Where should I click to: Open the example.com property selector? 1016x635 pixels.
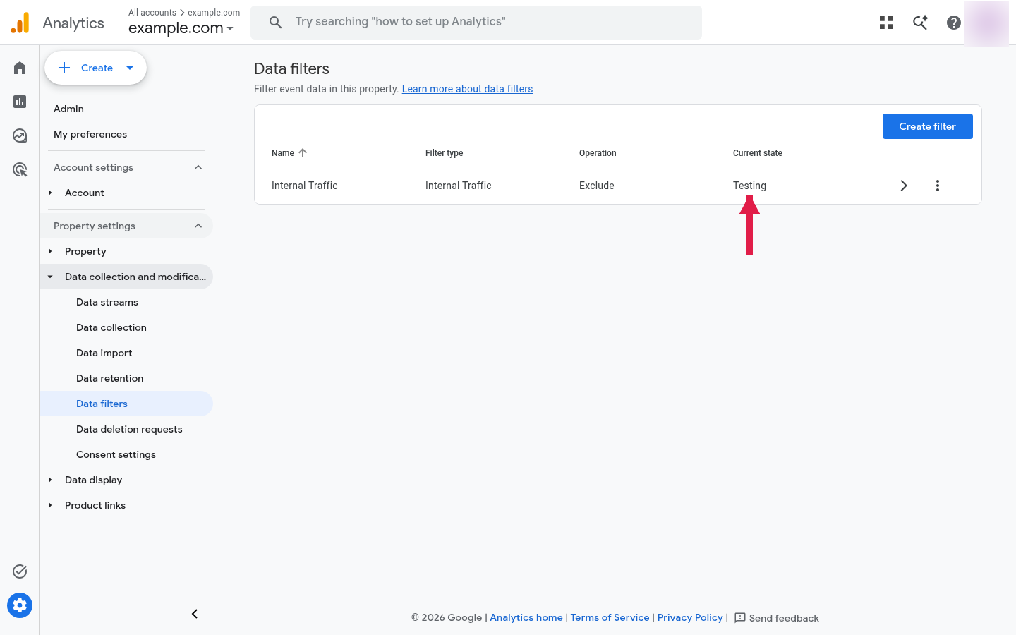pyautogui.click(x=181, y=28)
